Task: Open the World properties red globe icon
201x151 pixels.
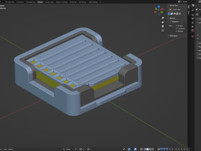Action: (193, 30)
